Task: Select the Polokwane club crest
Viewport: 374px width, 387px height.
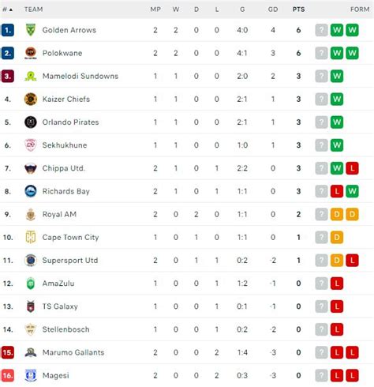Action: pyautogui.click(x=31, y=53)
